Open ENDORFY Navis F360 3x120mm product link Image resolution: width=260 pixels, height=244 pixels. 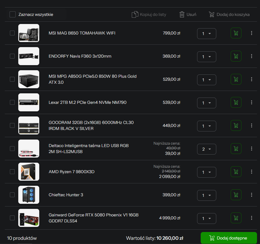[80, 56]
